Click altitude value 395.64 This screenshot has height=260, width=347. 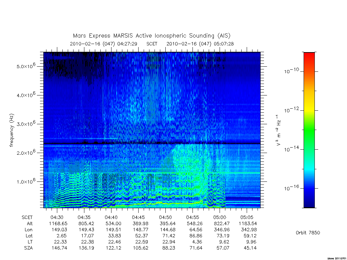tap(167, 223)
